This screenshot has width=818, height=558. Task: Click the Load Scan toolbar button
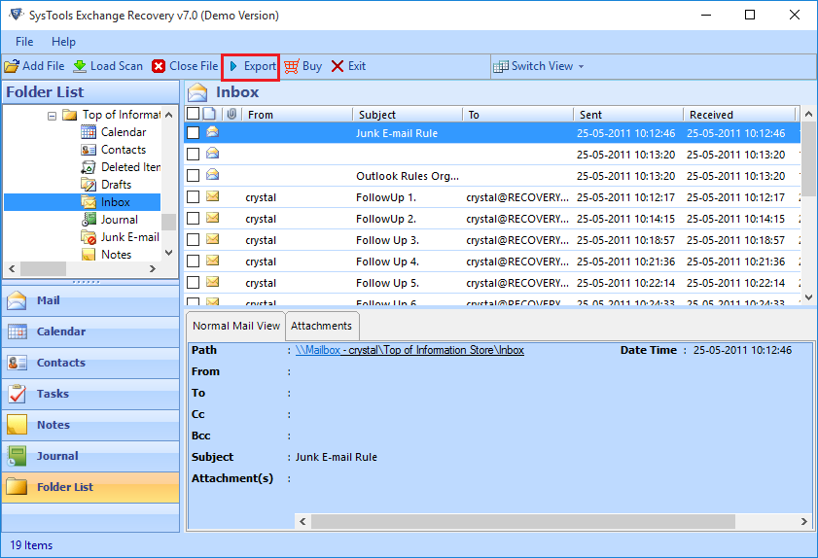pos(108,66)
